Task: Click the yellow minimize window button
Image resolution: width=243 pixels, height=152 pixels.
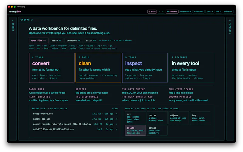Action: [x=12, y=7]
